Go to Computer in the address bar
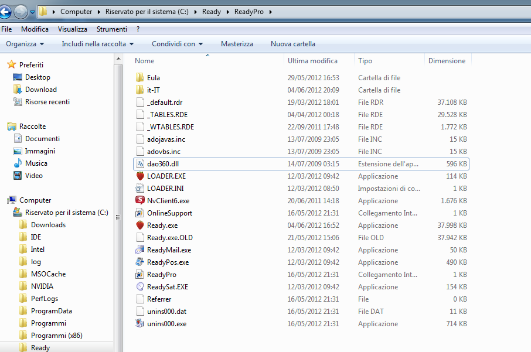Screen dimensions: 531x352 (x=76, y=12)
